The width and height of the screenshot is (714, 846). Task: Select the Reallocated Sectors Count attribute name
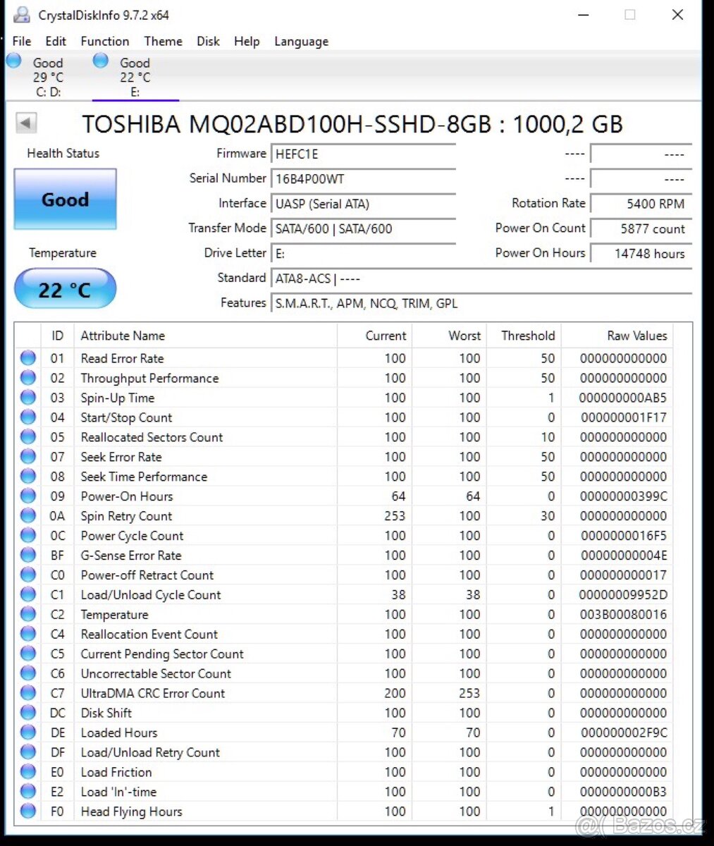tap(152, 437)
